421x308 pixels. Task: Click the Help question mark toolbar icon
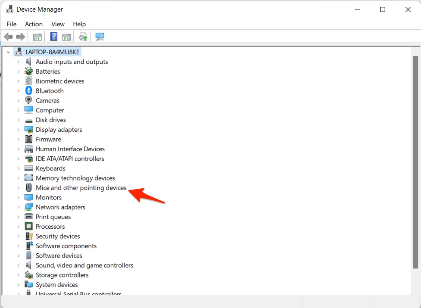pyautogui.click(x=54, y=37)
